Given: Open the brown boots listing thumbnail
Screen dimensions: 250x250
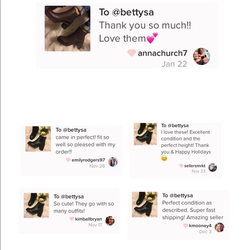Looking at the screenshot, I should pyautogui.click(x=67, y=28).
